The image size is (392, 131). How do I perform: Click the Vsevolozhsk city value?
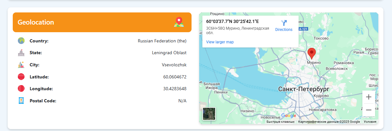click(174, 65)
